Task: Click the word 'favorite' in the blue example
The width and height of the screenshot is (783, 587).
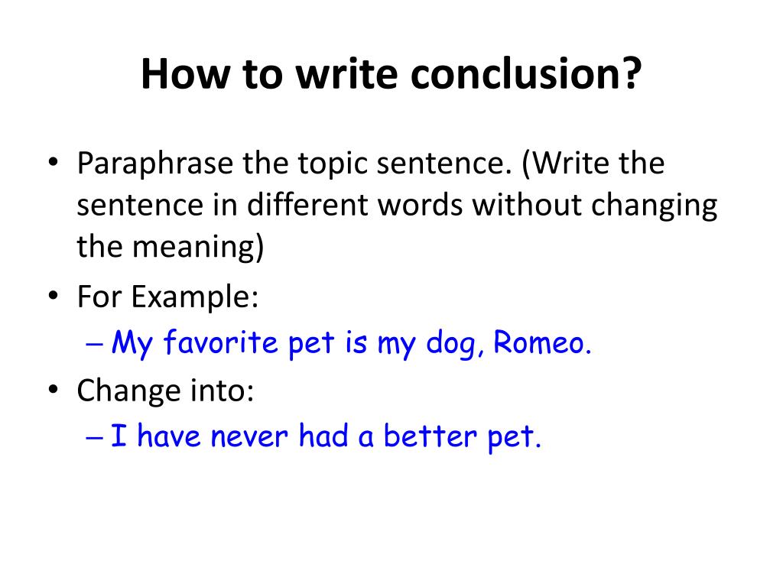Action: pos(220,342)
